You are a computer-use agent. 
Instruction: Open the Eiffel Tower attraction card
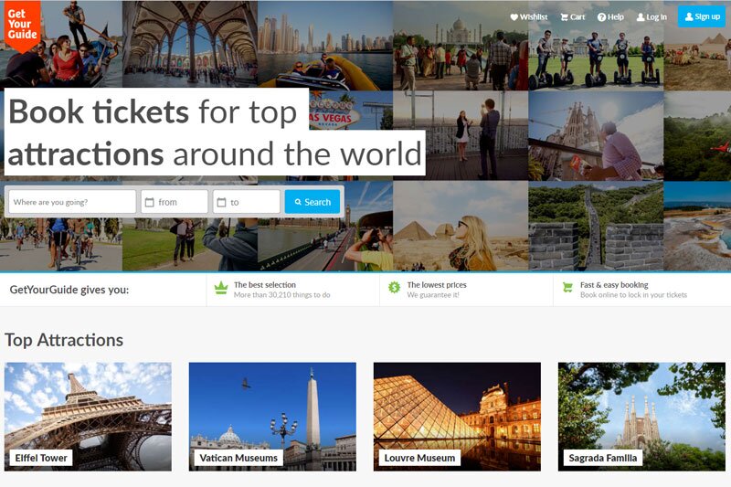click(88, 417)
